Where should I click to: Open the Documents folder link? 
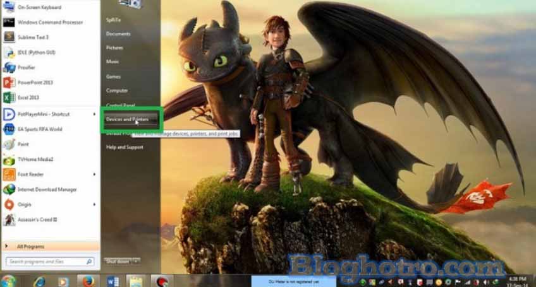[x=118, y=34]
